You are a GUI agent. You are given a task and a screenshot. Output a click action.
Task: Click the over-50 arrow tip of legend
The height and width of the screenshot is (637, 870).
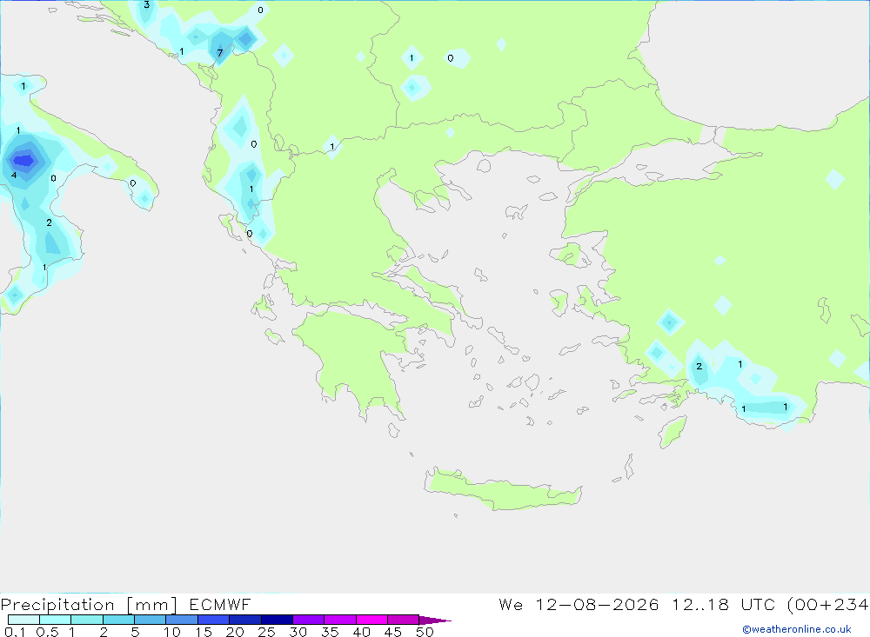435,620
